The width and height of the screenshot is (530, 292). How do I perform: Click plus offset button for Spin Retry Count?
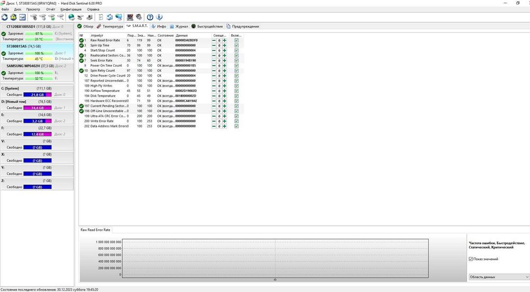(224, 71)
